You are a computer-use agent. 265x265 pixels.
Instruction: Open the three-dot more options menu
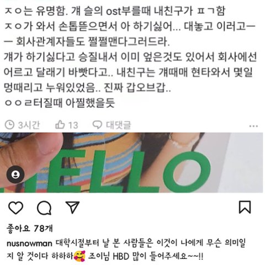(x=253, y=126)
